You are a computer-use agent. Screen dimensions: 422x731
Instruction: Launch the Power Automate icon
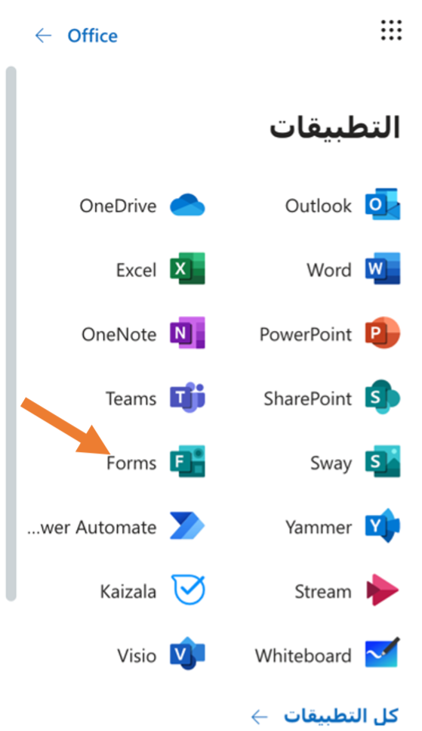187,526
